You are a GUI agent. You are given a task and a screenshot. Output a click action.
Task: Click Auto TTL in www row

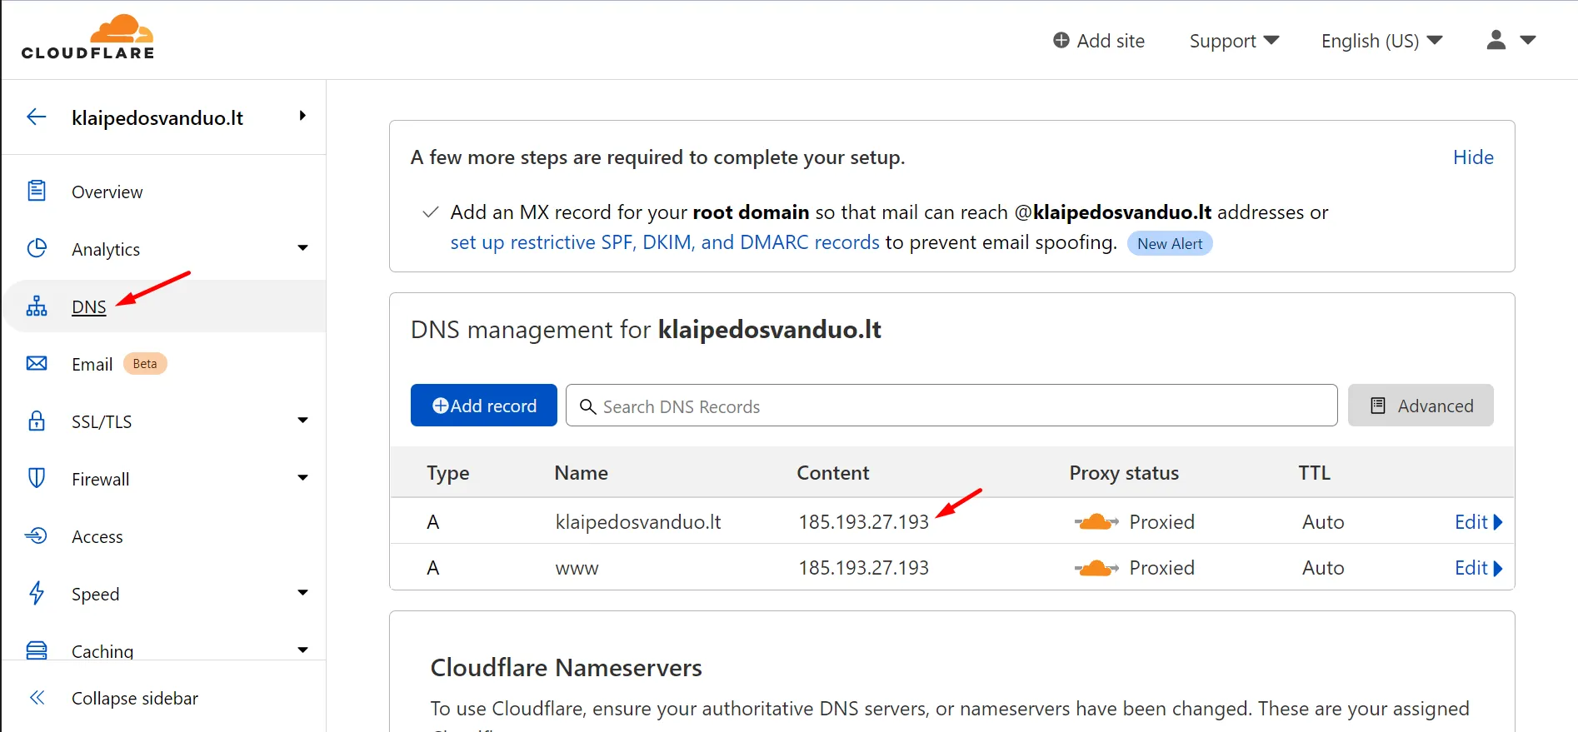(1323, 568)
